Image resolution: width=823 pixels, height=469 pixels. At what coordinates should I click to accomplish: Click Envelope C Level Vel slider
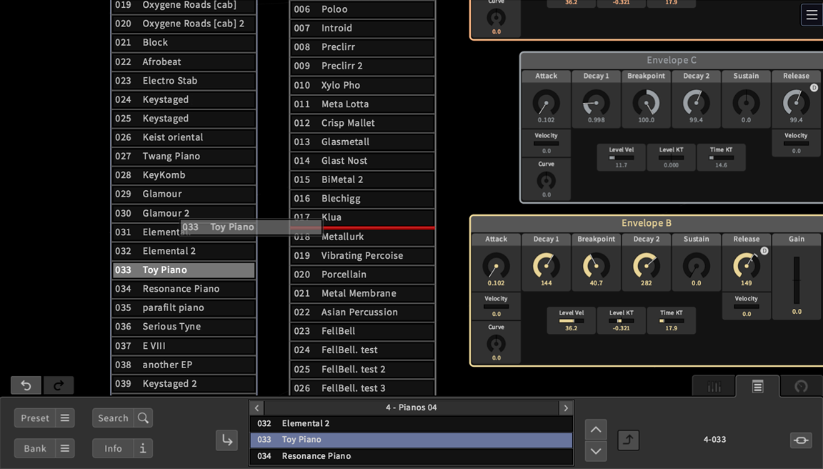click(621, 157)
